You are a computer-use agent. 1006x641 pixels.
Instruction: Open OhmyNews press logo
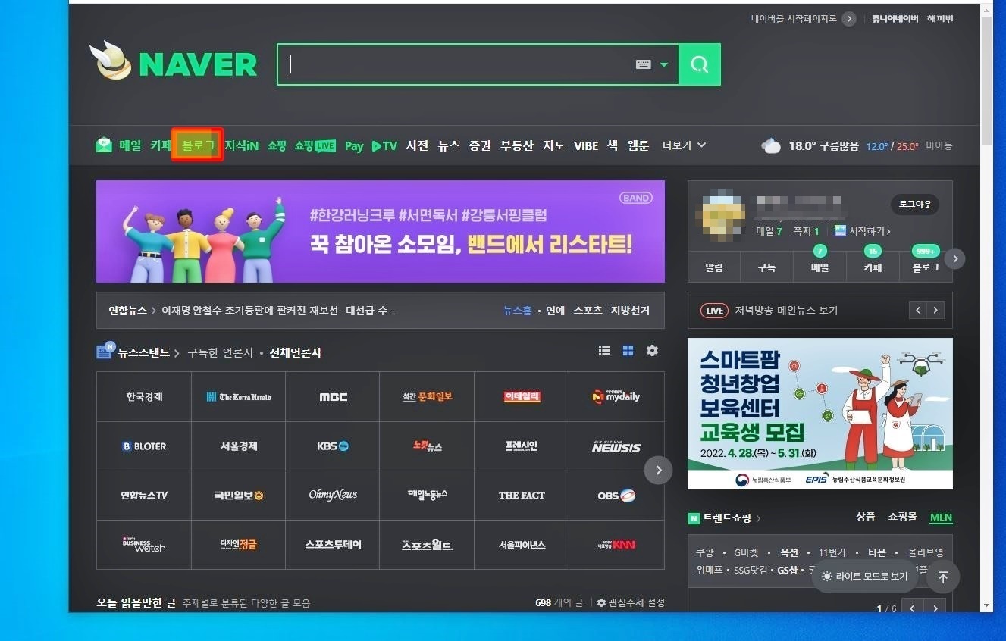pyautogui.click(x=333, y=496)
